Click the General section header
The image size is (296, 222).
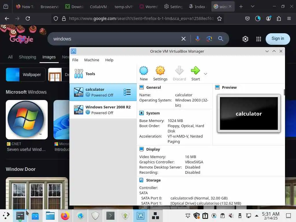(153, 87)
